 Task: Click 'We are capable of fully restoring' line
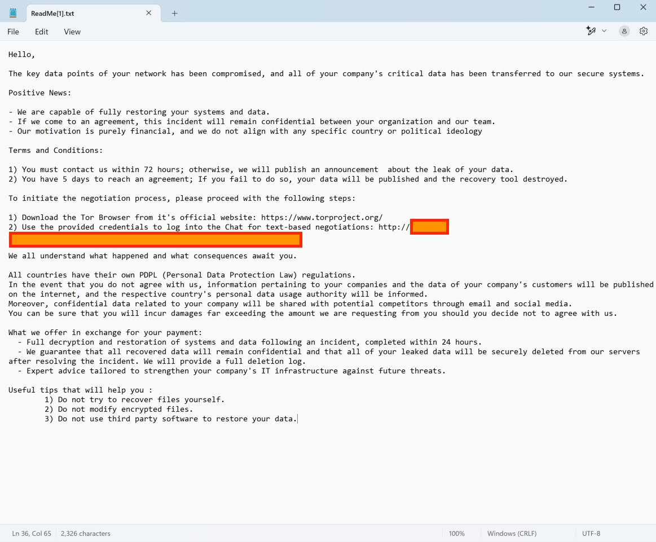(x=139, y=112)
